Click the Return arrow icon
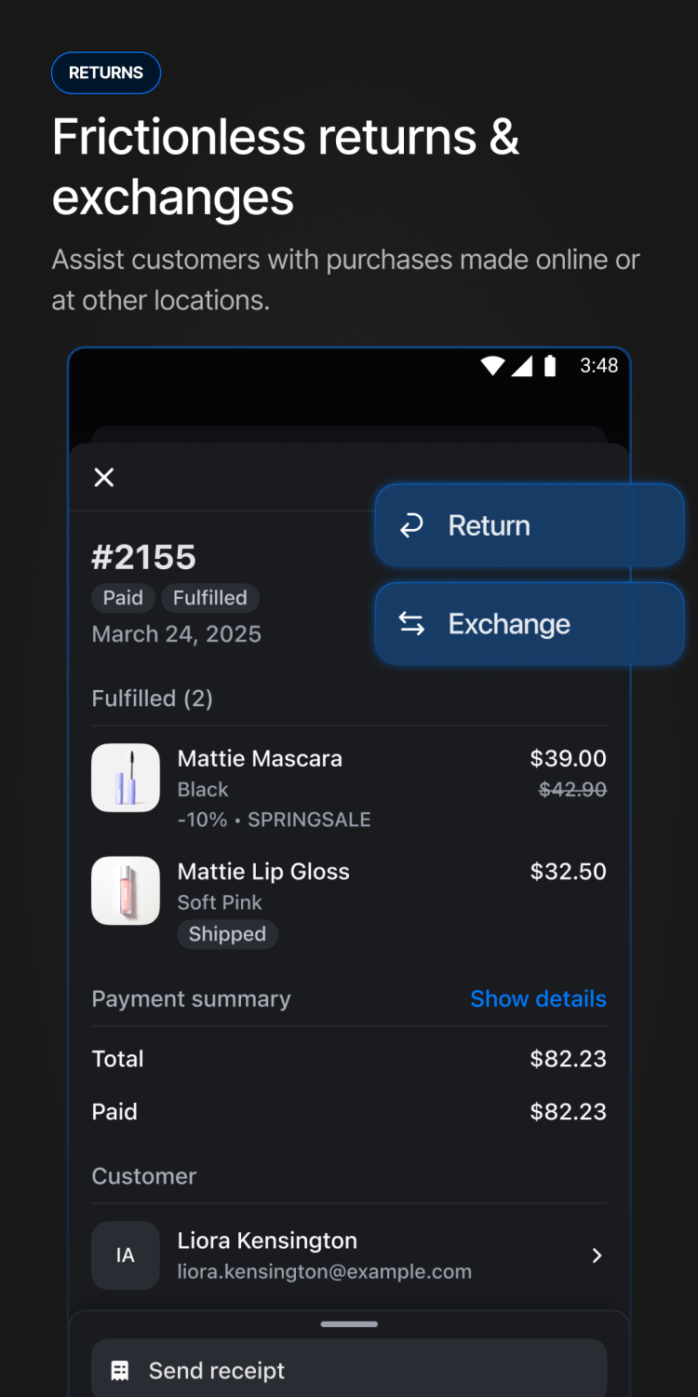The height and width of the screenshot is (1397, 698). pos(411,526)
